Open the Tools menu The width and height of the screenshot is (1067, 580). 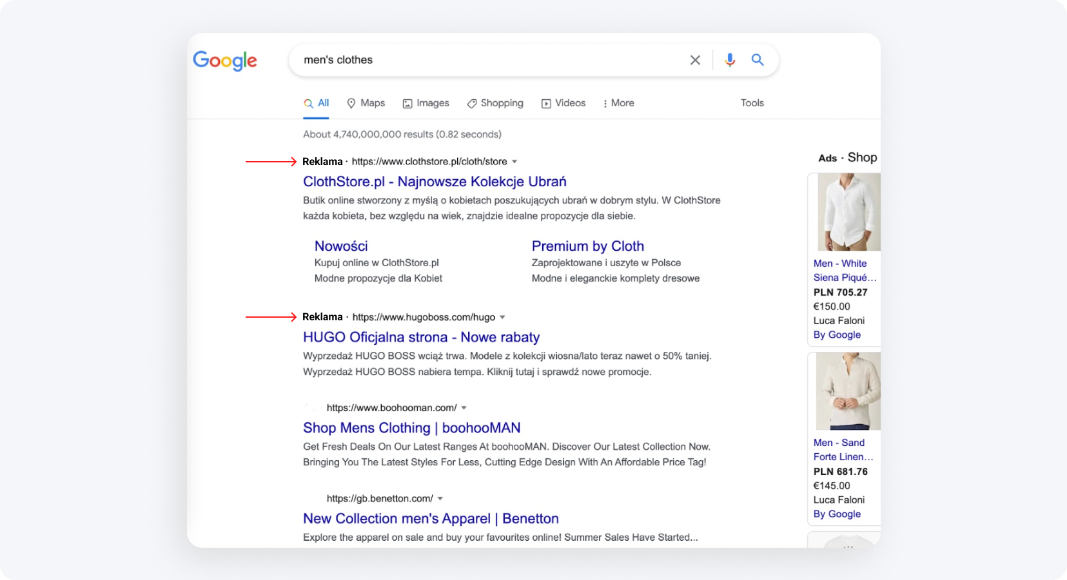(752, 103)
